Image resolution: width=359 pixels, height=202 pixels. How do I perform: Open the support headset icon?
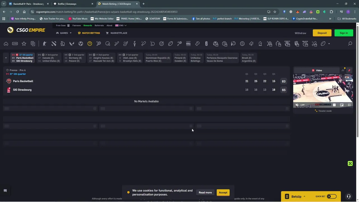pos(349,196)
